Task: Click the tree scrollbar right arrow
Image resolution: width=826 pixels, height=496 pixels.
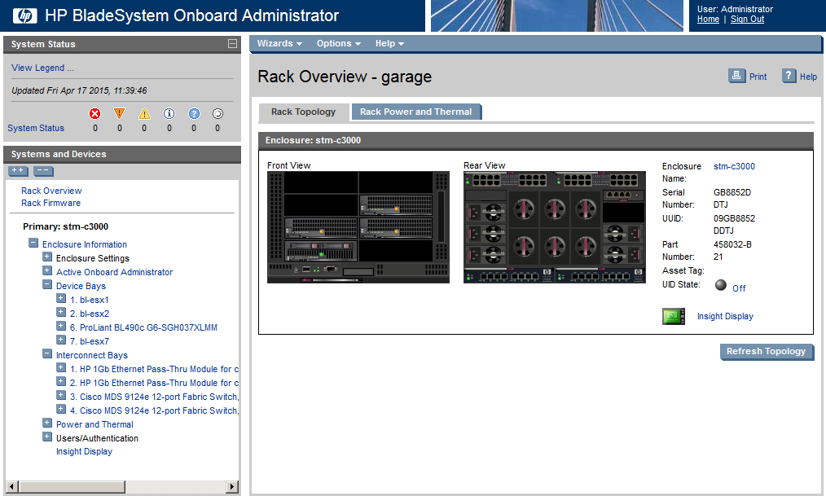Action: [x=232, y=486]
